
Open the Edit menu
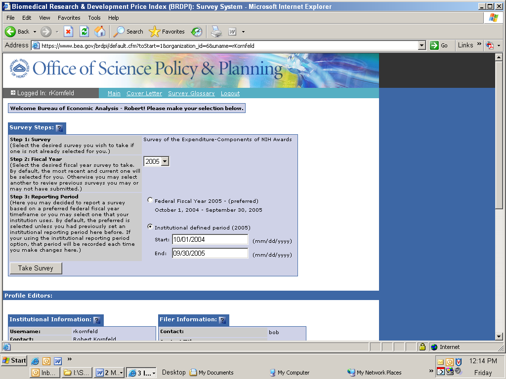pos(27,18)
